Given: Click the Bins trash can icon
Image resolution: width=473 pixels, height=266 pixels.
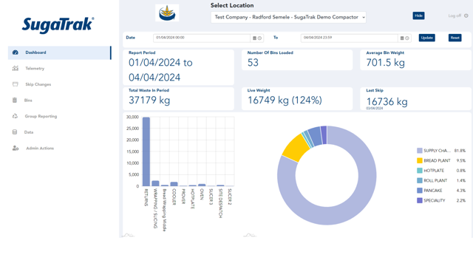Looking at the screenshot, I should (x=15, y=100).
